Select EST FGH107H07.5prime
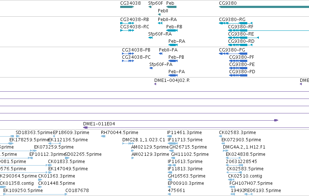Image resolution: width=309 pixels, height=196 pixels. point(251,184)
